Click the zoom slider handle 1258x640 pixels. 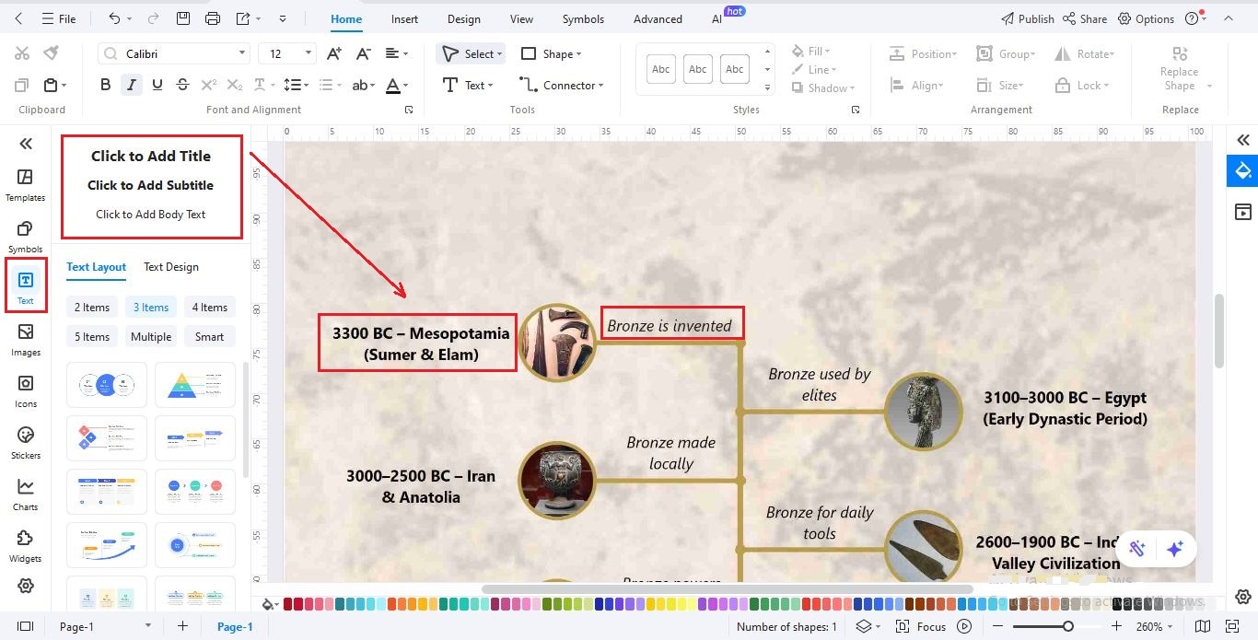[x=1067, y=626]
